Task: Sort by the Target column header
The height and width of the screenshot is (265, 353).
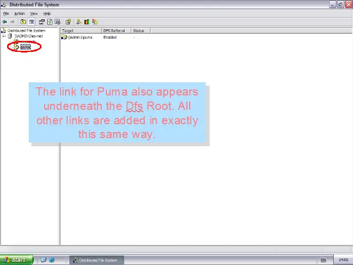Action: tap(68, 31)
